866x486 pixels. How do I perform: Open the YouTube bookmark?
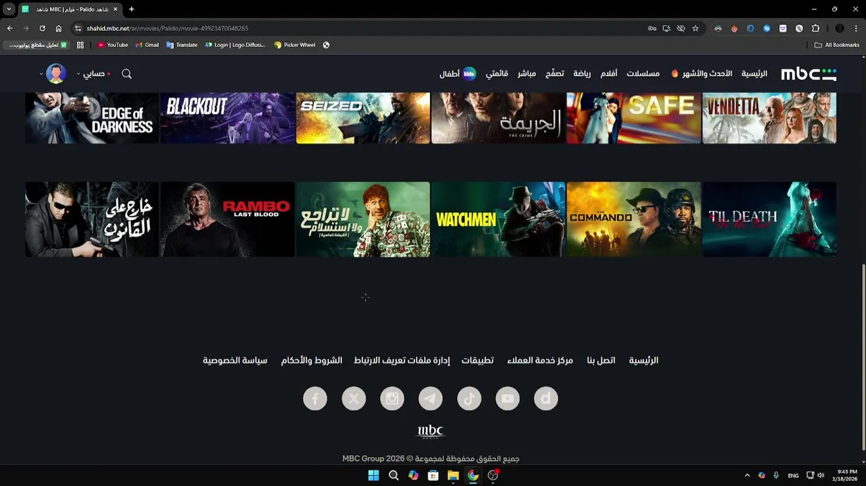(x=113, y=45)
